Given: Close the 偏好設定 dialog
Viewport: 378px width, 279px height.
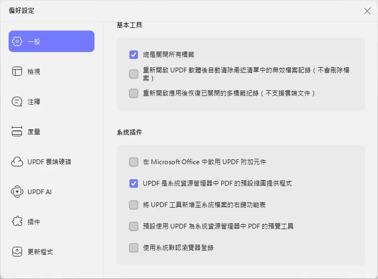Looking at the screenshot, I should pyautogui.click(x=367, y=11).
